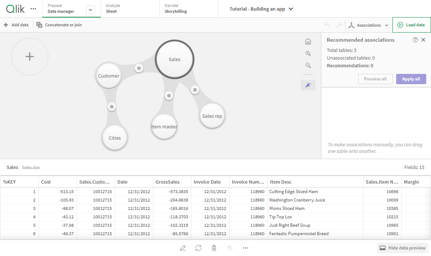Open the more options ellipsis in bottom bar
The width and height of the screenshot is (431, 256).
click(x=245, y=248)
